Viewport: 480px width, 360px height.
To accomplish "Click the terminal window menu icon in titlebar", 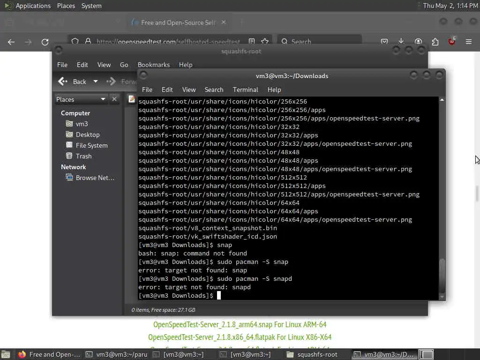I will tap(143, 75).
